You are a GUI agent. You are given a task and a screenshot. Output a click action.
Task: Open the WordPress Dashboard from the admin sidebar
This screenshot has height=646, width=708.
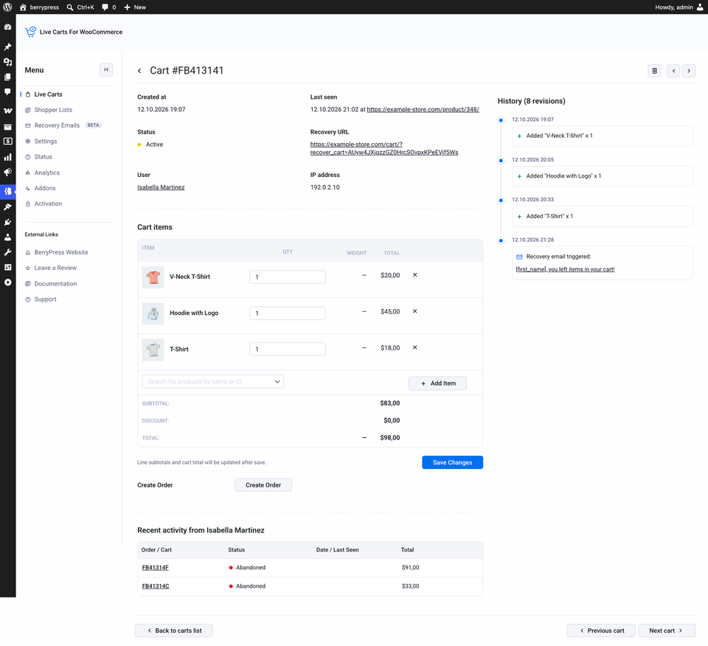7,27
